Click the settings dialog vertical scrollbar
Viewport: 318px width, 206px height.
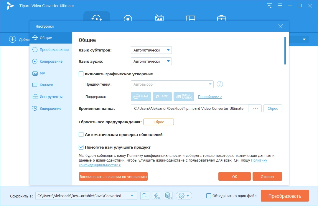click(285, 51)
